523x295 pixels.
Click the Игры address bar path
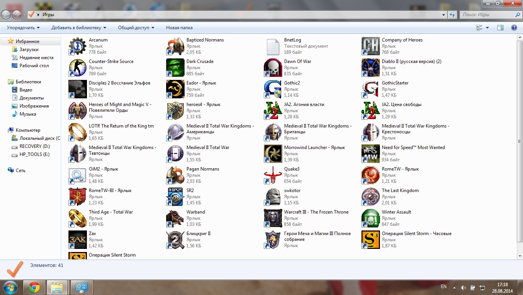point(48,15)
